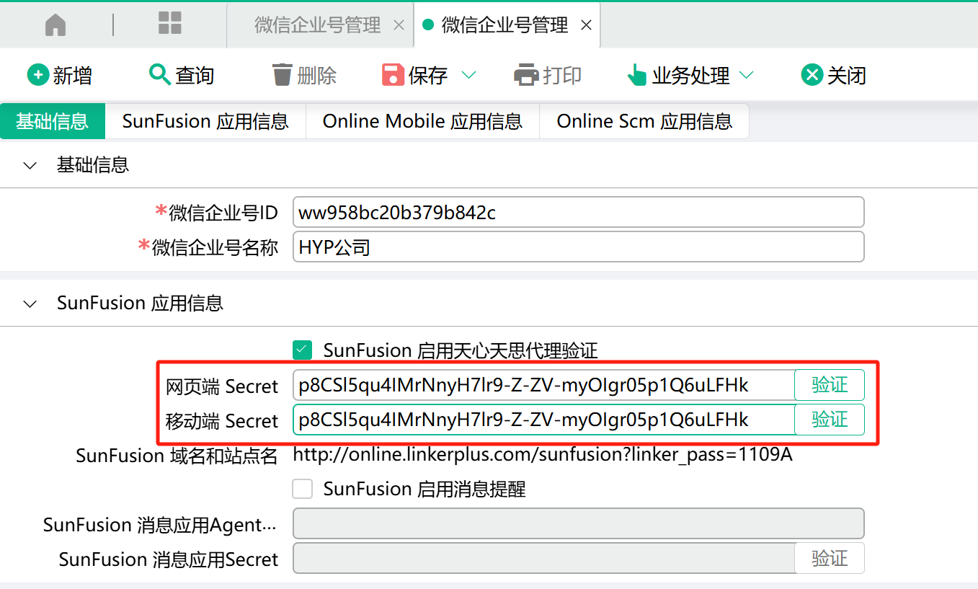Screen dimensions: 978x589
Task: Click 验证 button for 网页端 Secret
Action: [829, 385]
